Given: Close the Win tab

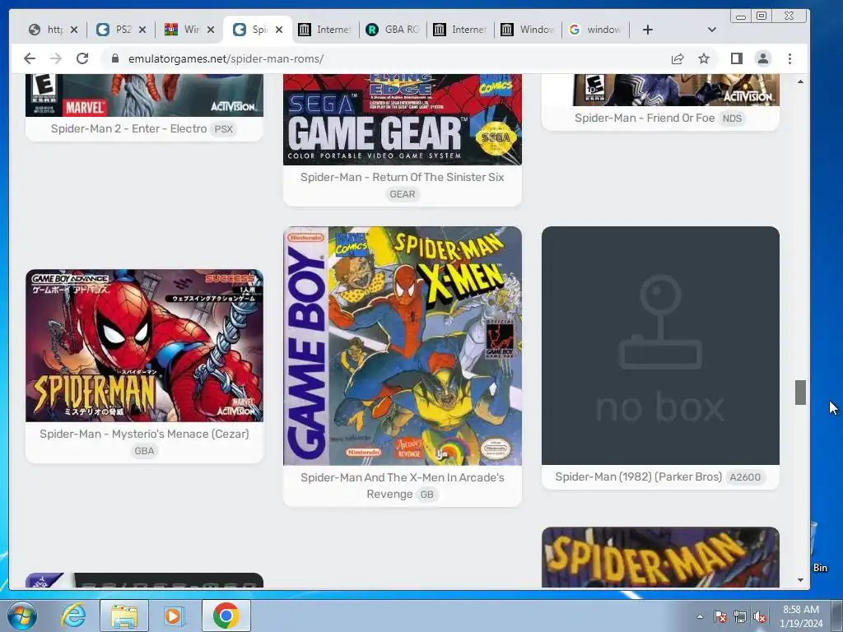Looking at the screenshot, I should (211, 30).
